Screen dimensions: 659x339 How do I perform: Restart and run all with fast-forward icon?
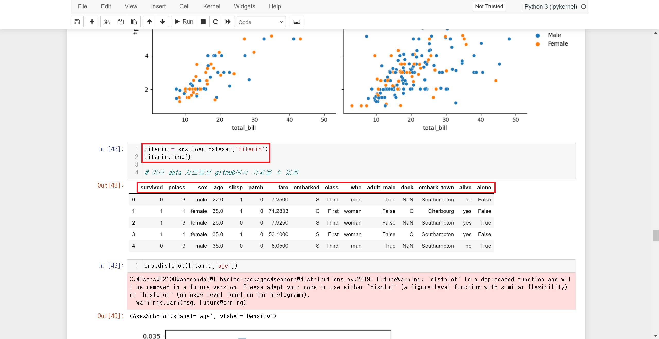click(x=228, y=22)
